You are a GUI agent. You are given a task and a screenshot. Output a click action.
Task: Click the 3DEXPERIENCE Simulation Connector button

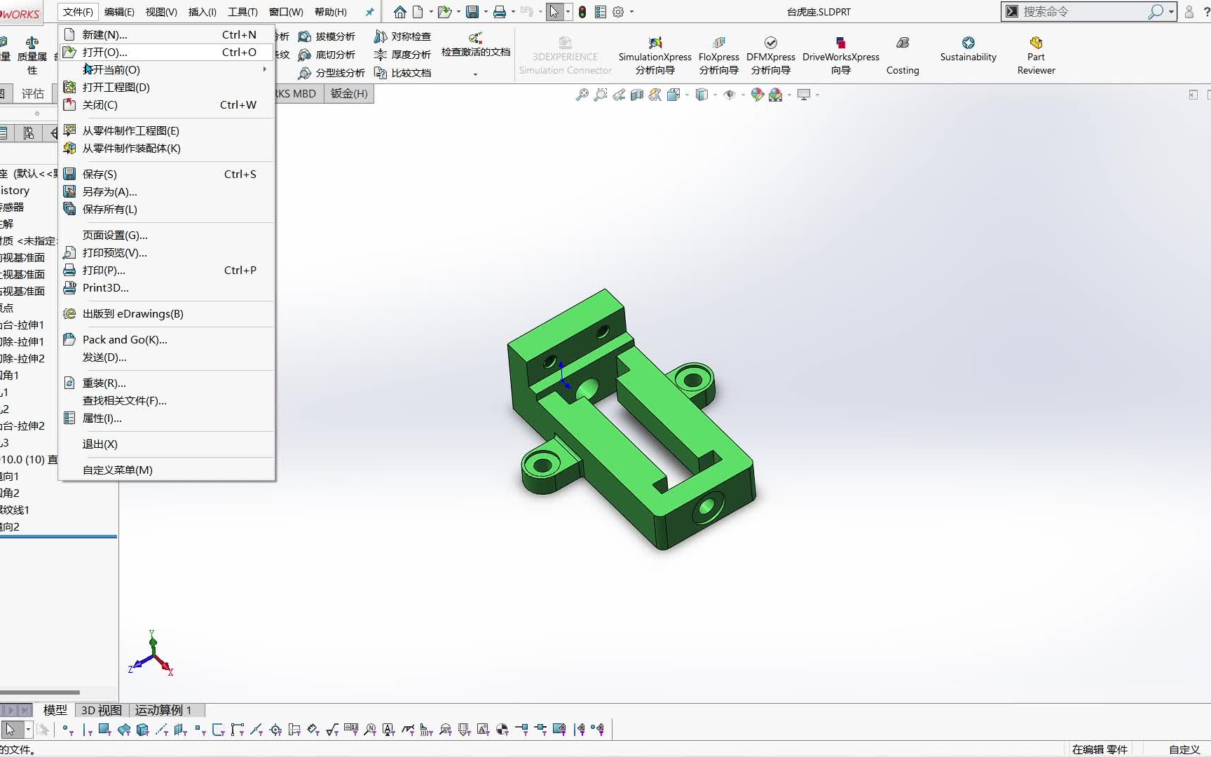pyautogui.click(x=565, y=55)
